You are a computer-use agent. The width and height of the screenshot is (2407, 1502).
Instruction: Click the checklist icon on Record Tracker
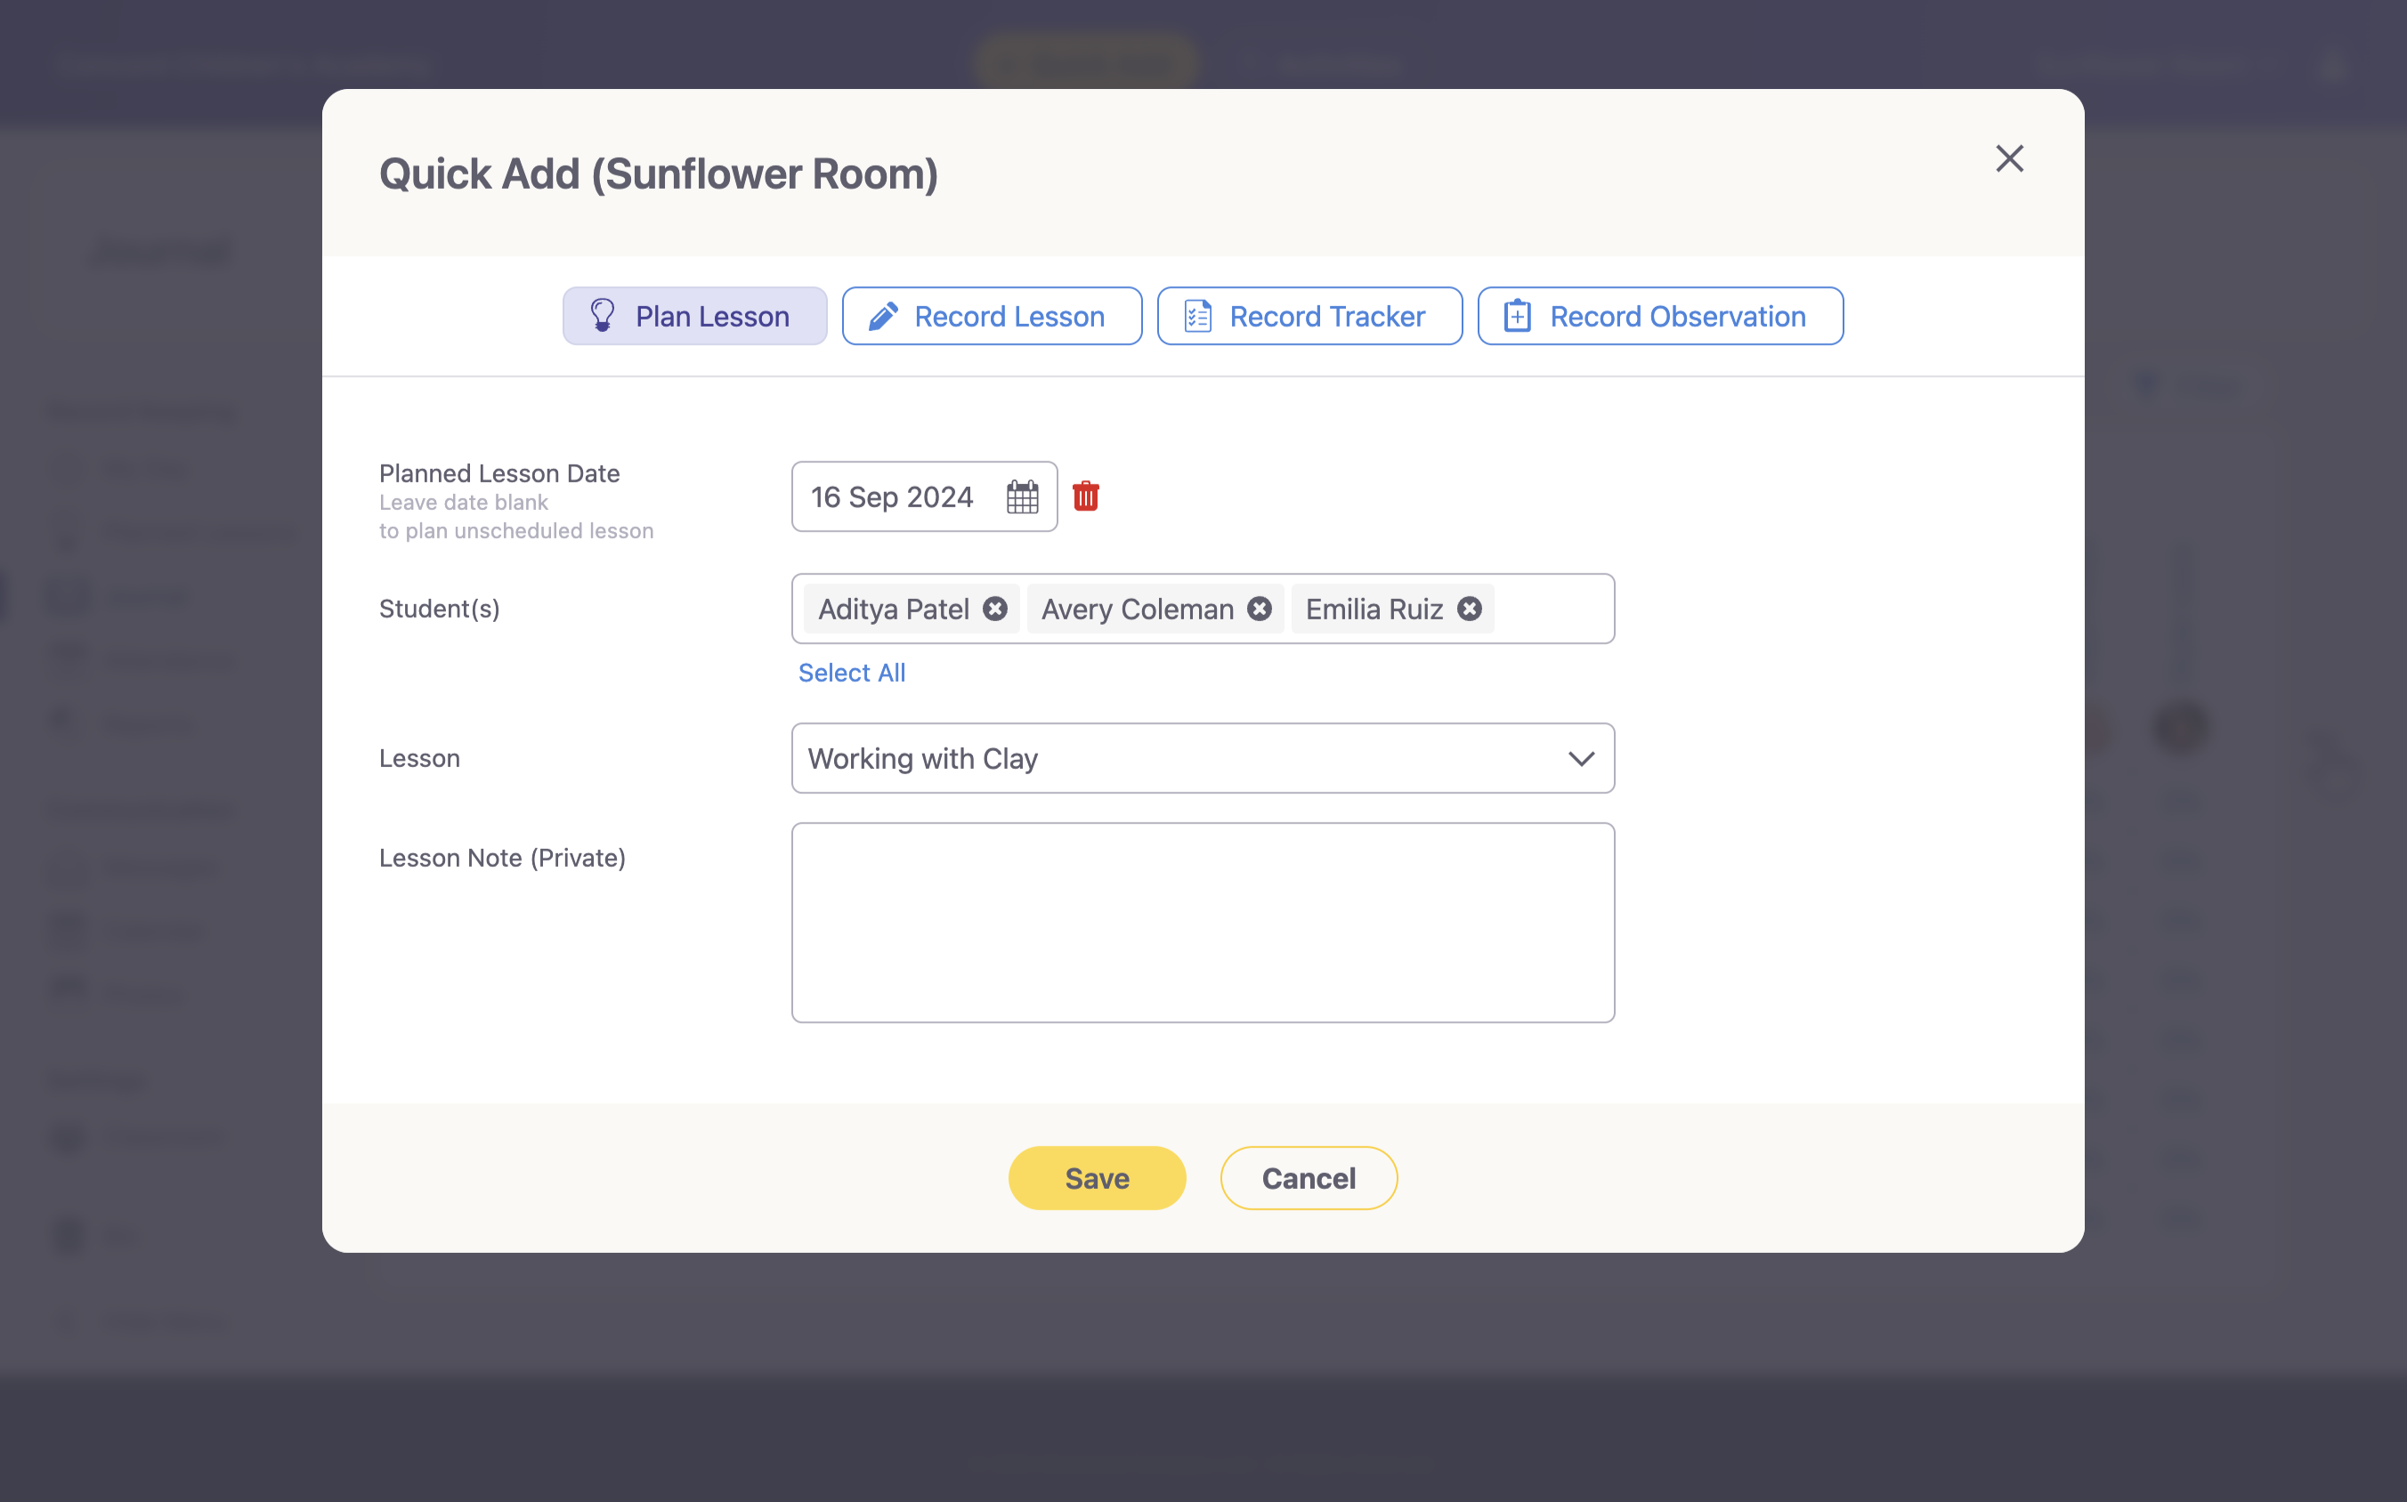pyautogui.click(x=1197, y=317)
